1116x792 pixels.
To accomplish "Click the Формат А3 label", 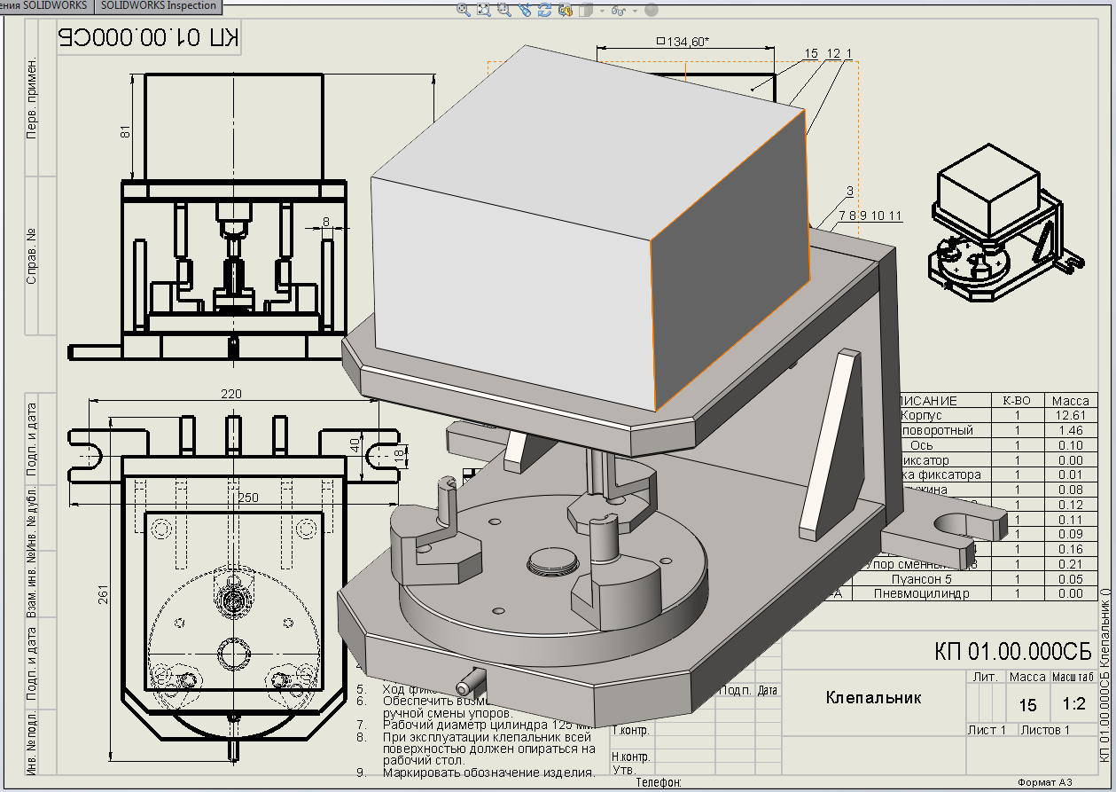I will click(x=1044, y=781).
